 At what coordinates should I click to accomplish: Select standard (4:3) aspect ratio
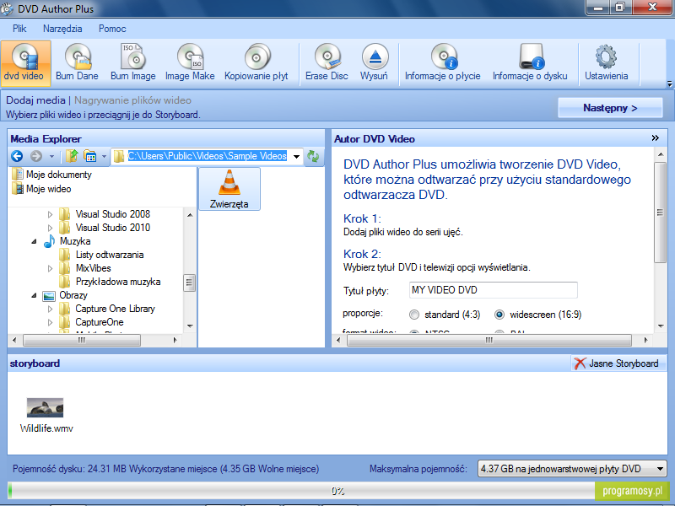pos(414,315)
